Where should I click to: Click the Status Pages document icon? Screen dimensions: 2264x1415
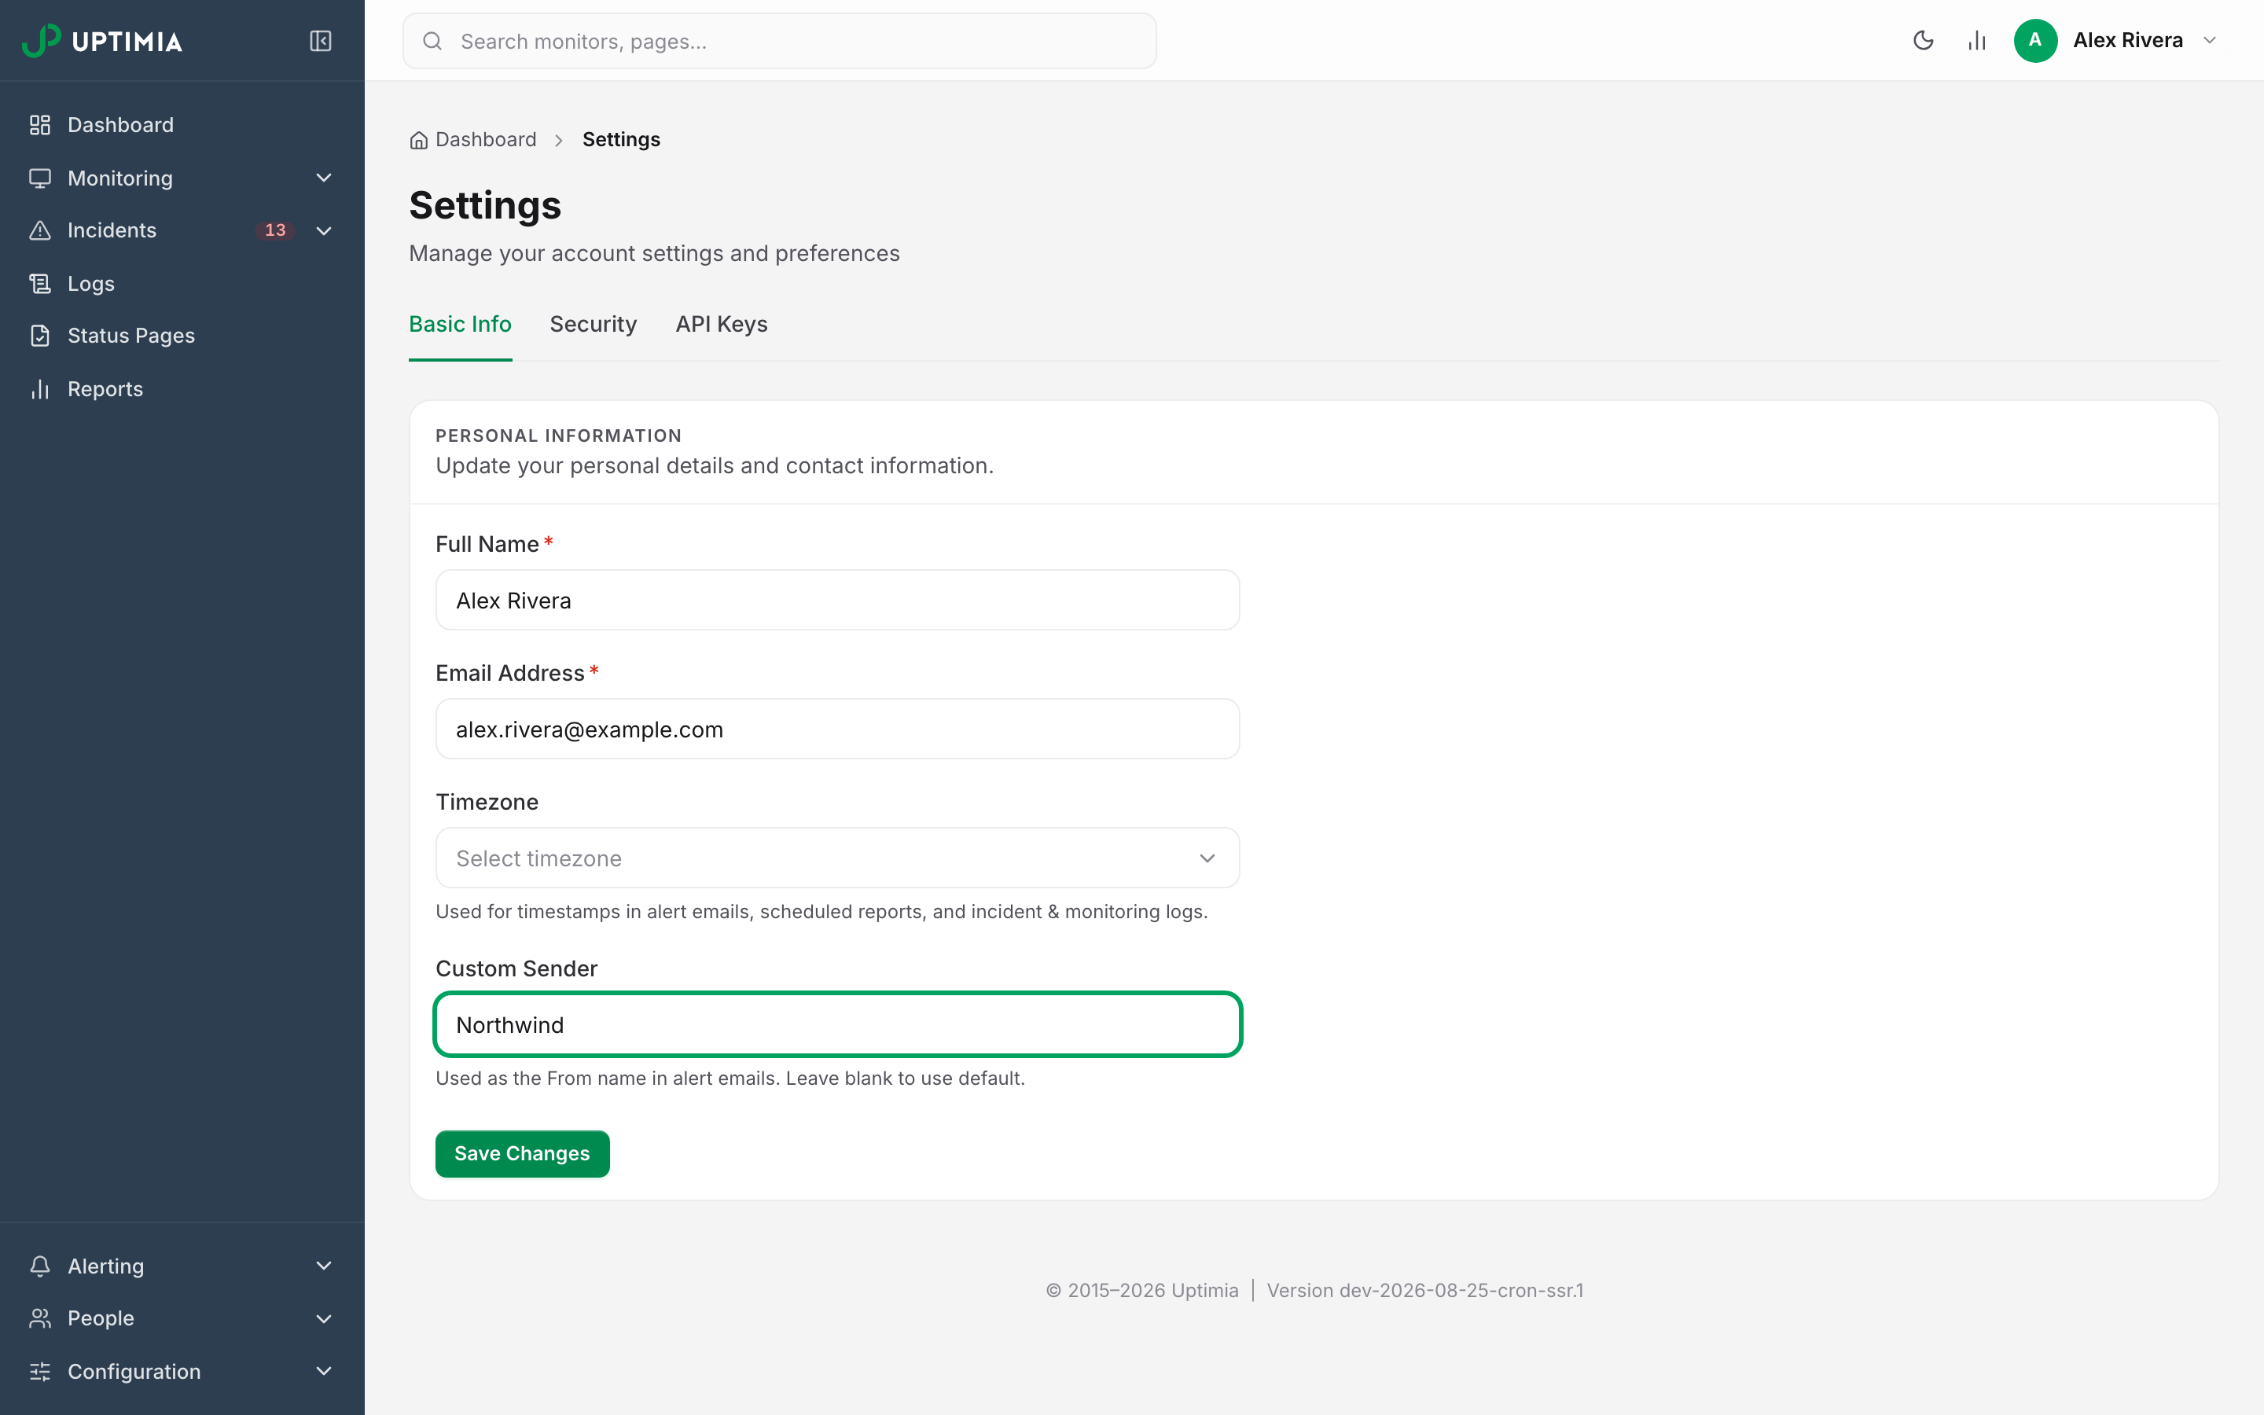pos(40,336)
